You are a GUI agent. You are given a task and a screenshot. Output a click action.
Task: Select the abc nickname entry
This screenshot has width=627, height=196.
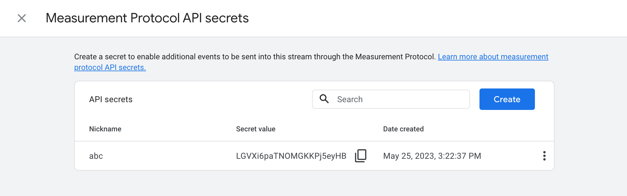click(x=96, y=155)
